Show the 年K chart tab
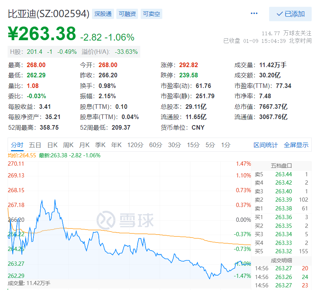Screen dimensions: 317x290 116,145
